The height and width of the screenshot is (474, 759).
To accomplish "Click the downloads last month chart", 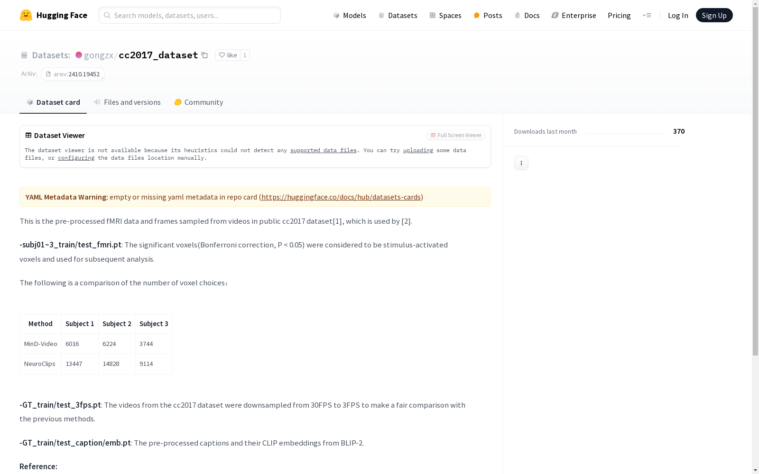I will click(x=625, y=132).
